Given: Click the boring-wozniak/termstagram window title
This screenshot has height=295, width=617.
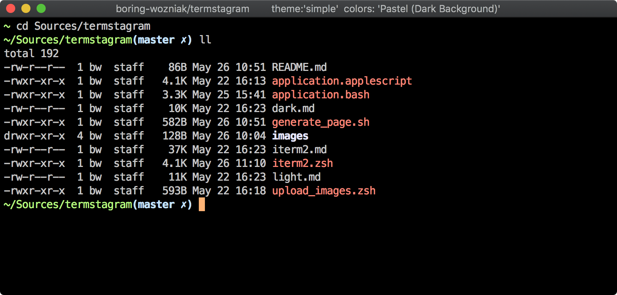Looking at the screenshot, I should pyautogui.click(x=182, y=9).
